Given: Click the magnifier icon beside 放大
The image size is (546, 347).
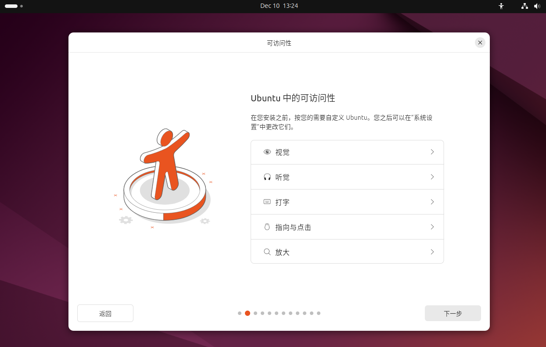Looking at the screenshot, I should point(267,252).
